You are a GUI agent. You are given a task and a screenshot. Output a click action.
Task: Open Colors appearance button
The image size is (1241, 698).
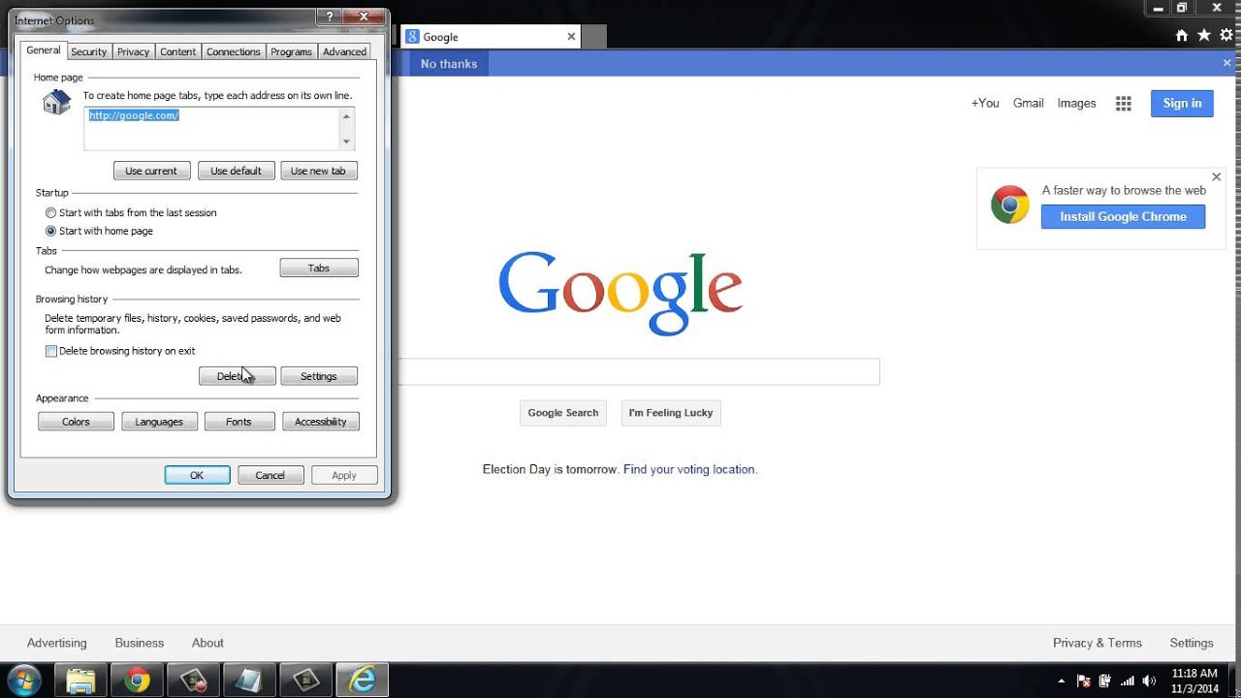[x=76, y=422]
